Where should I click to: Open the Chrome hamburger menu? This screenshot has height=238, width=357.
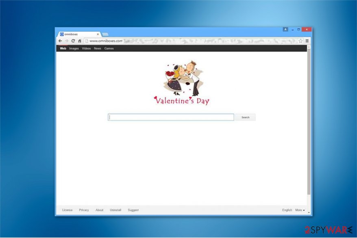307,41
